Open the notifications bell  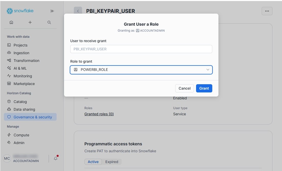pyautogui.click(x=56, y=158)
